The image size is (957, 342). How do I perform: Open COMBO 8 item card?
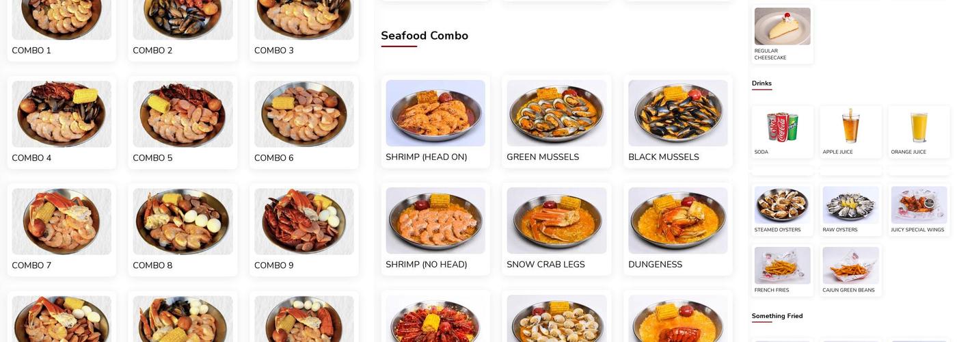tap(183, 230)
